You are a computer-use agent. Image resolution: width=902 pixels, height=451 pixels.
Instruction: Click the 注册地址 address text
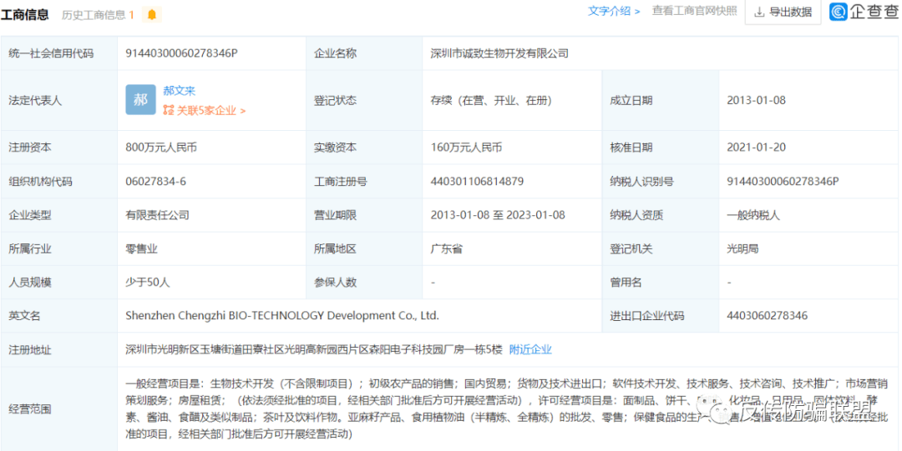click(314, 349)
